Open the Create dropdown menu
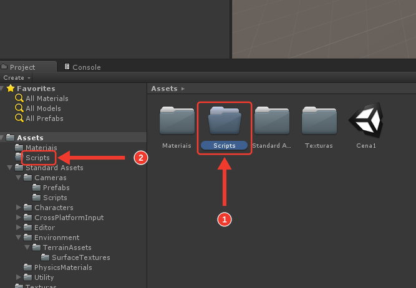416x288 pixels. coord(17,78)
